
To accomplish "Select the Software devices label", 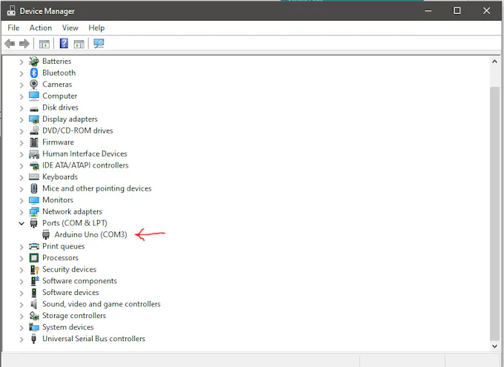I will click(70, 292).
